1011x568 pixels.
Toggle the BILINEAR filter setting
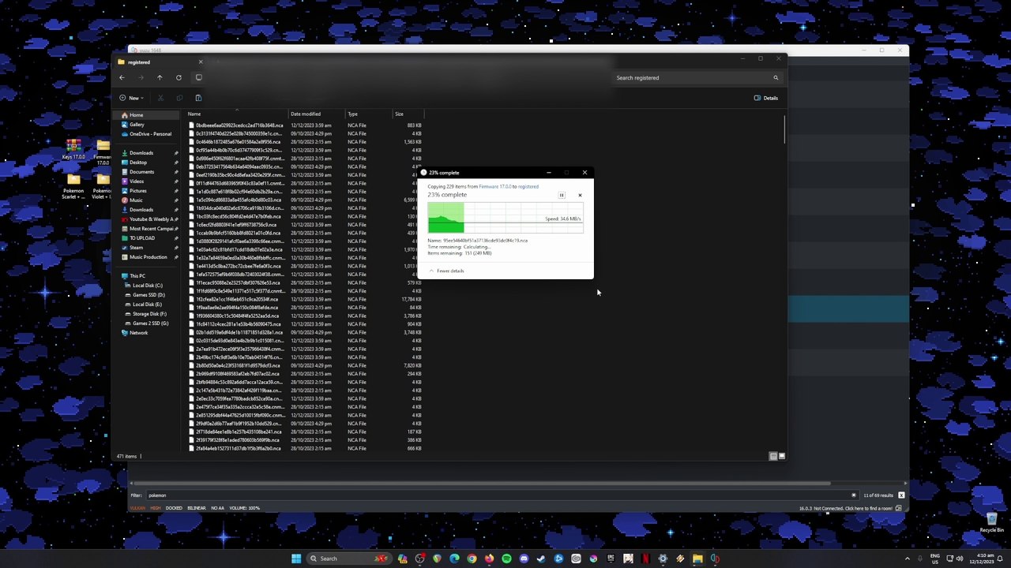pos(196,508)
